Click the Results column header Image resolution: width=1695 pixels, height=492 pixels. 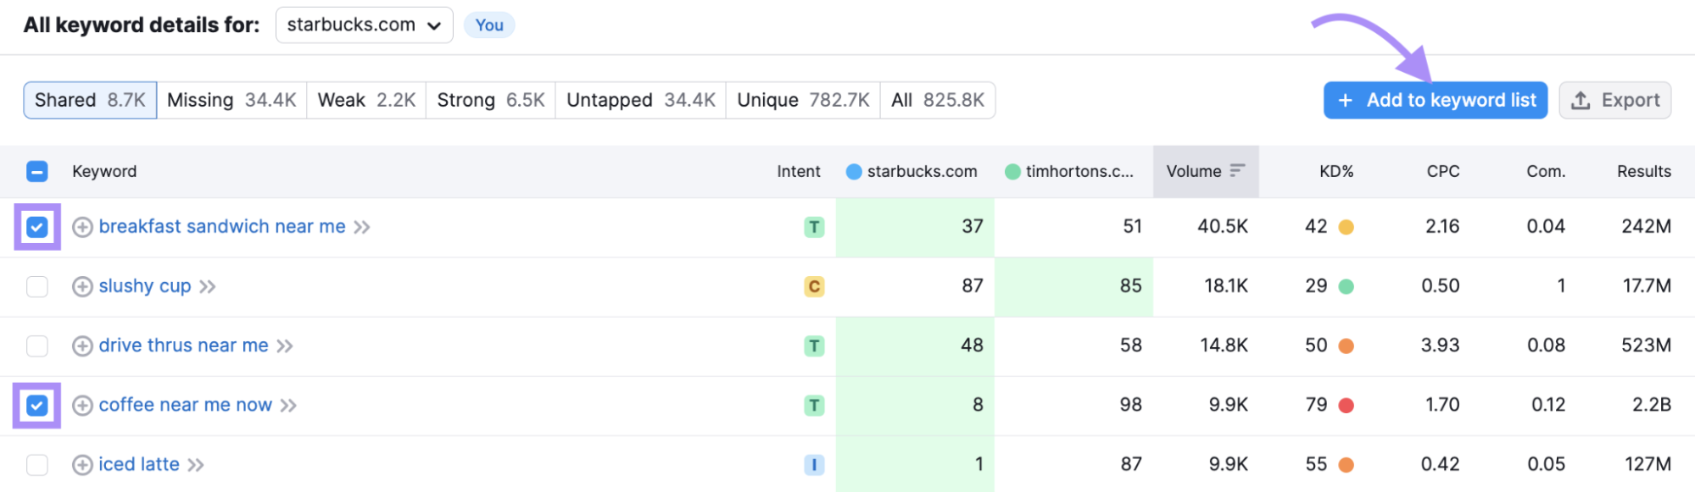click(x=1644, y=171)
